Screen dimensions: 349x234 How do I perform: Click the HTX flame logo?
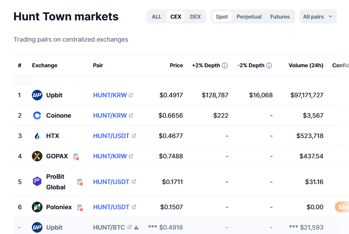(37, 136)
